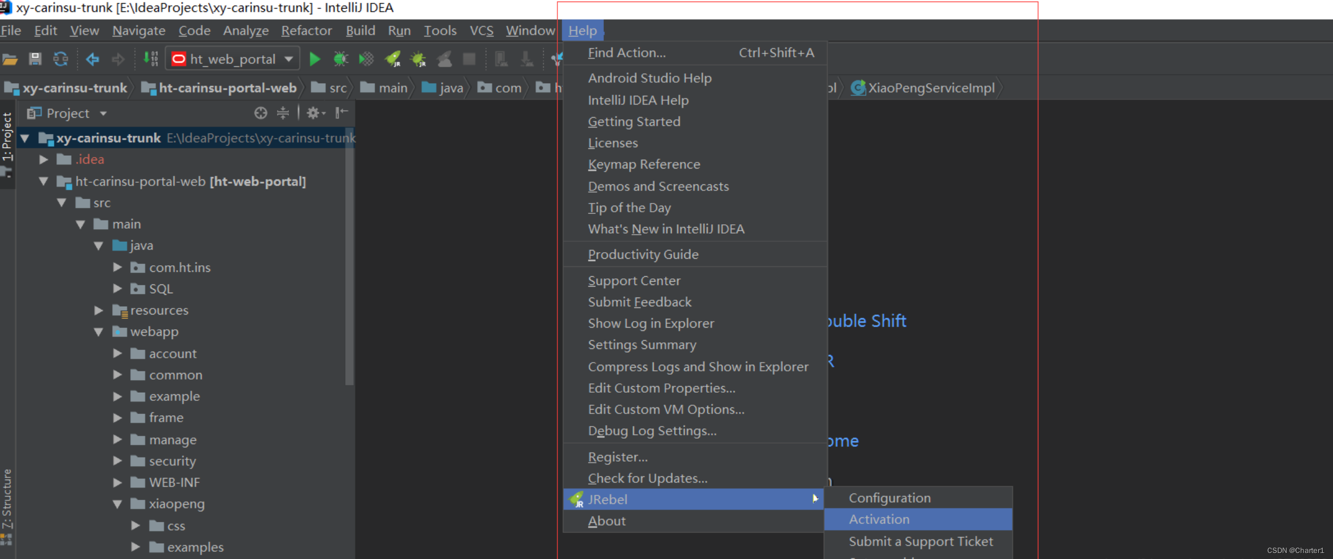This screenshot has height=559, width=1333.
Task: Choose Submit a Support Ticket
Action: click(918, 541)
